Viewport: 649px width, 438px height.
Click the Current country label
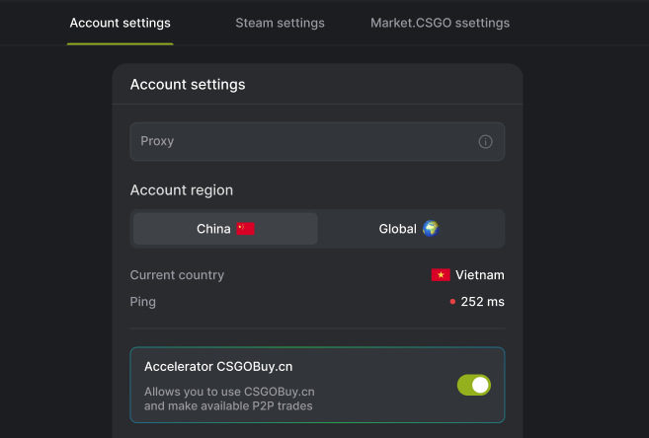coord(177,275)
